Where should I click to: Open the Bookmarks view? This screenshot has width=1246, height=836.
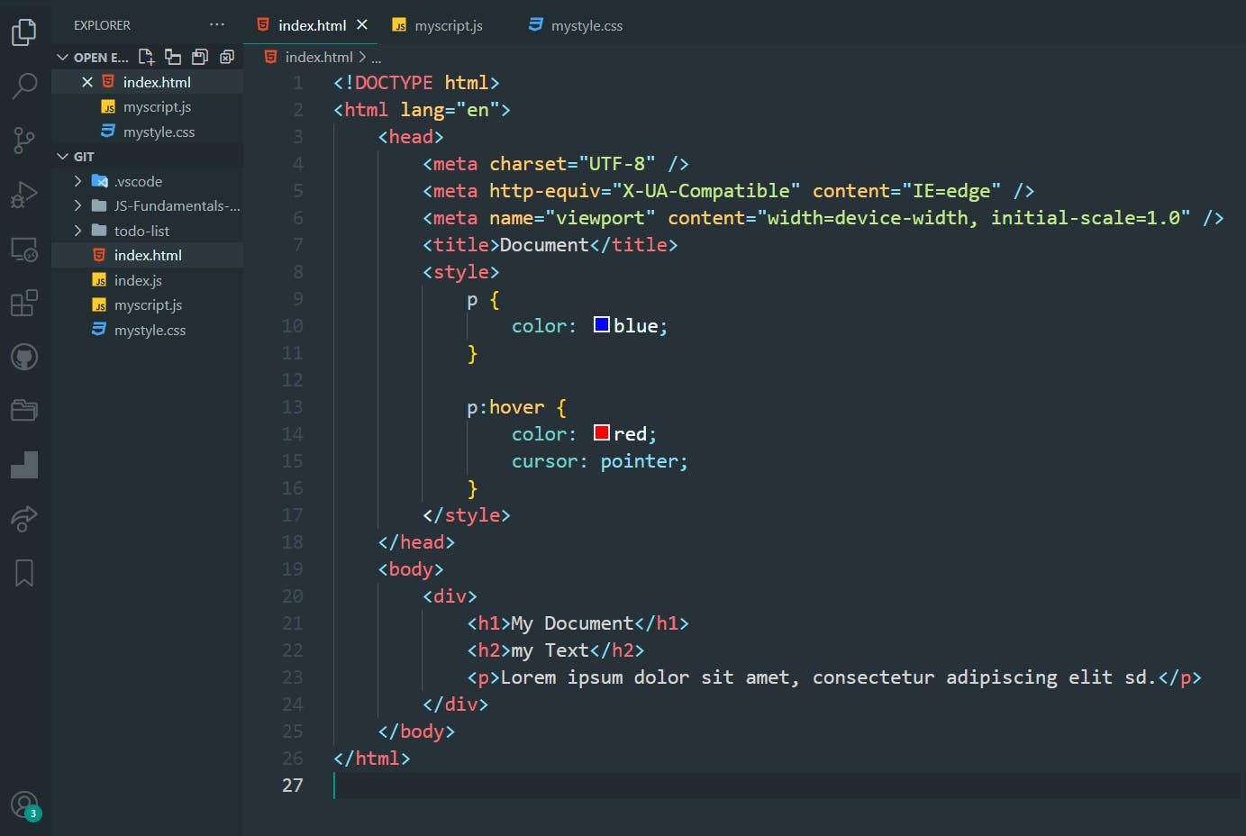coord(24,573)
